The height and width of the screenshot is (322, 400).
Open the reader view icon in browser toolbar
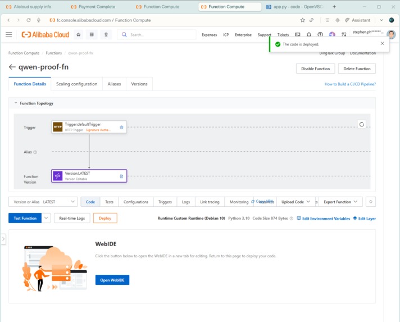[x=328, y=20]
